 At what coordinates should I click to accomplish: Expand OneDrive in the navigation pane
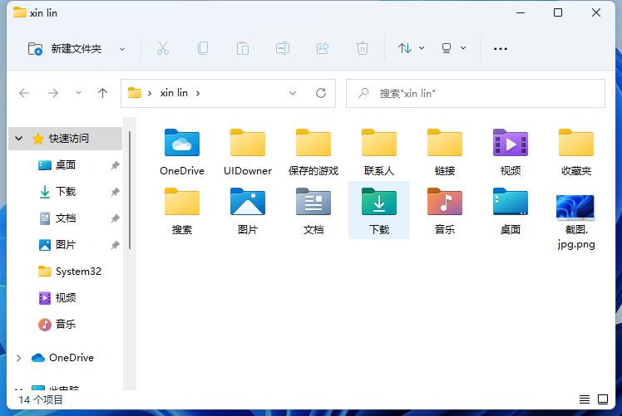19,358
